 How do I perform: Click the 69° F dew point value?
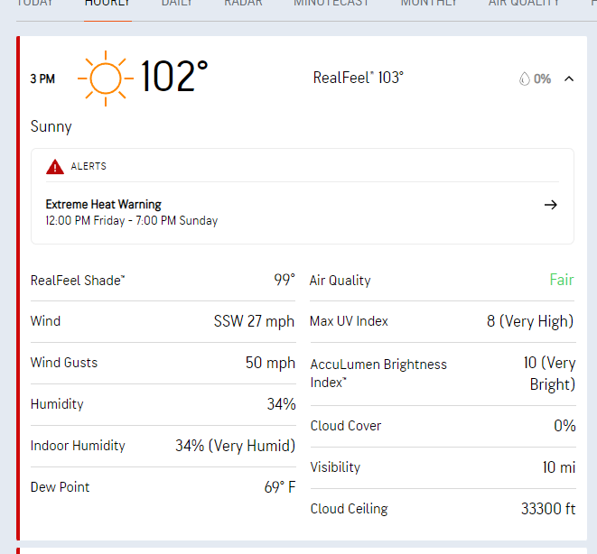pos(280,487)
